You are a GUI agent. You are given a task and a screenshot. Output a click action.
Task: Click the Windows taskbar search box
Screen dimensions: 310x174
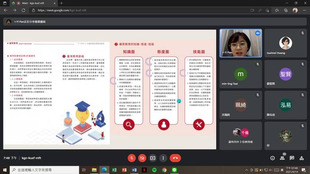44,170
